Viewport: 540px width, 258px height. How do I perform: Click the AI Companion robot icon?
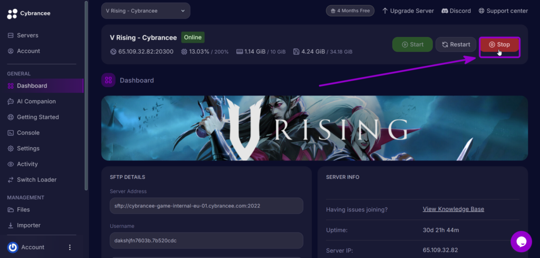pos(11,101)
